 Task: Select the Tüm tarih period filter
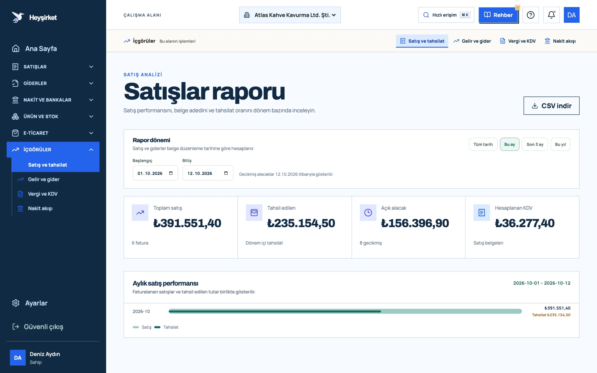pos(483,144)
